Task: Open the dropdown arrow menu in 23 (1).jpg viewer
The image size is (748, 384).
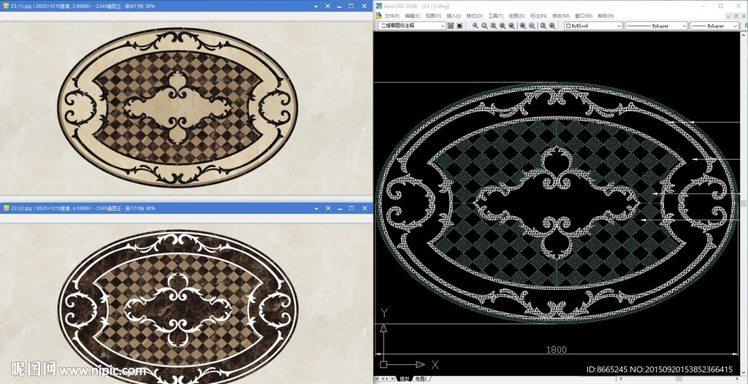Action: 316,6
